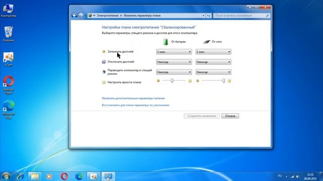Open Internet Explorer from the taskbar

20,176
